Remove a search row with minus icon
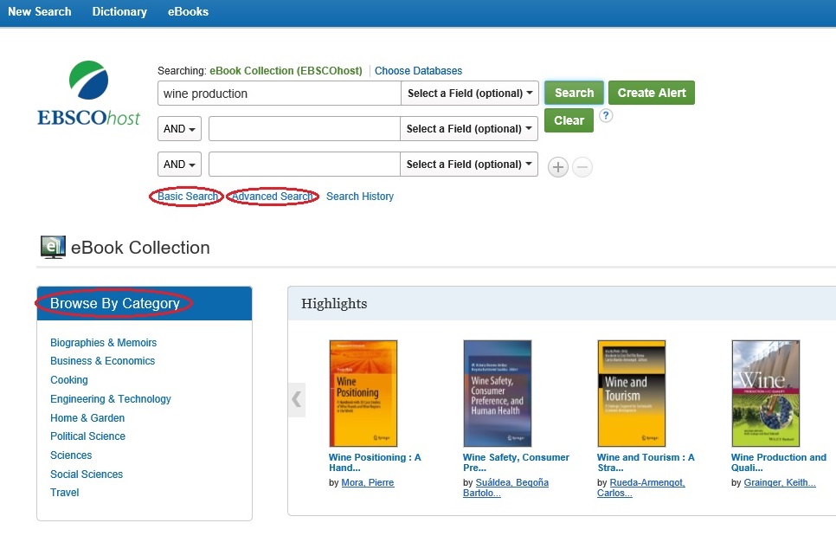This screenshot has height=536, width=836. 582,167
